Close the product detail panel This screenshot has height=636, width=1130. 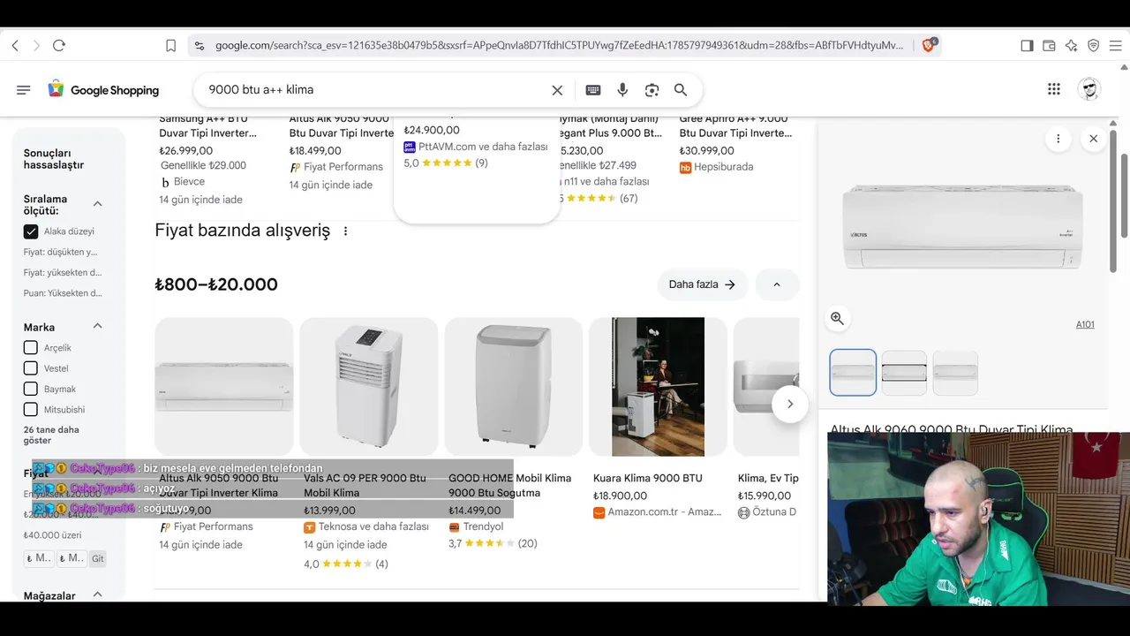pos(1094,139)
